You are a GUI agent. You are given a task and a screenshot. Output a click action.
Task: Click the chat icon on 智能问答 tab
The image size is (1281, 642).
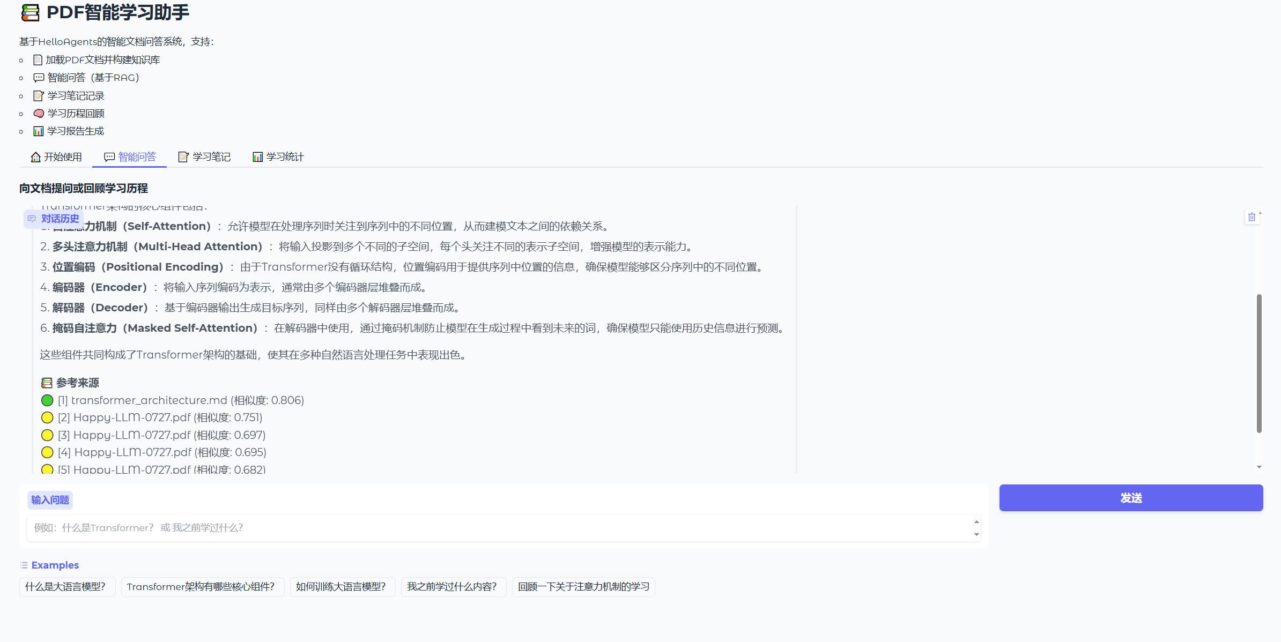109,156
